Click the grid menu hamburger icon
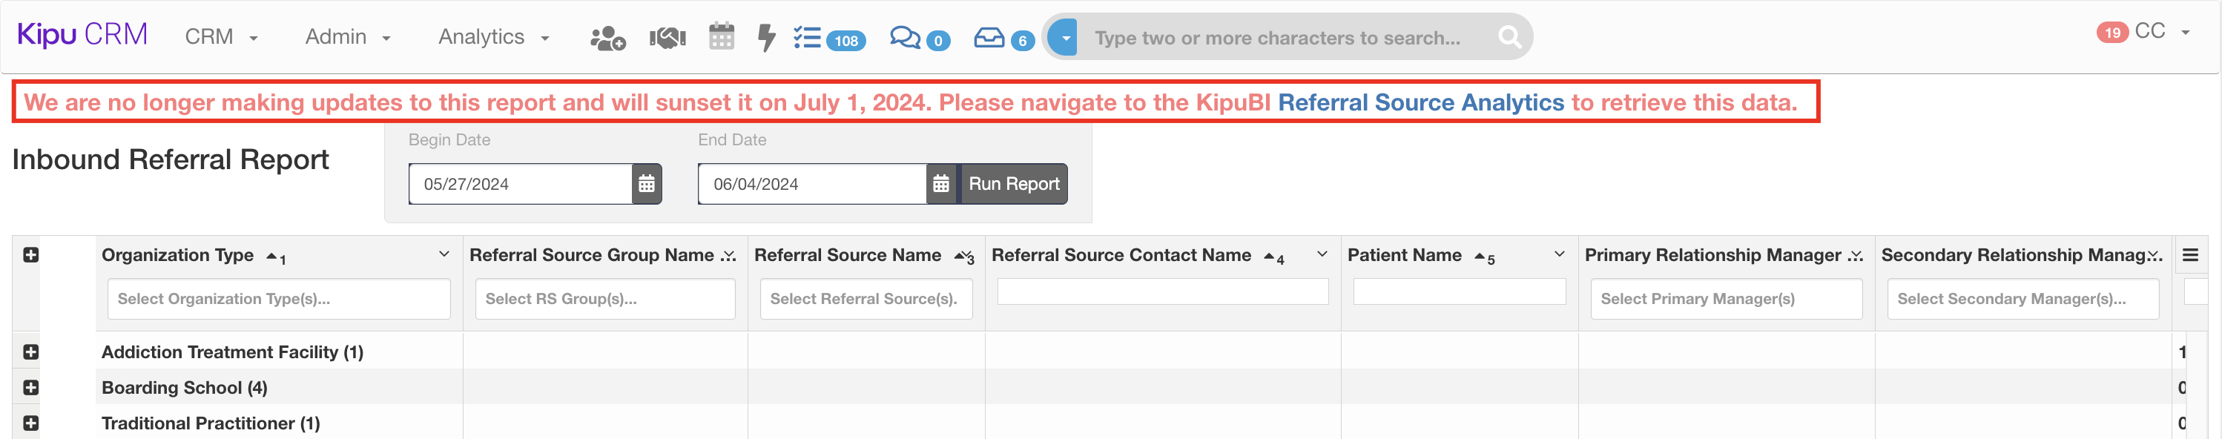Screen dimensions: 2222x439 tap(2189, 255)
